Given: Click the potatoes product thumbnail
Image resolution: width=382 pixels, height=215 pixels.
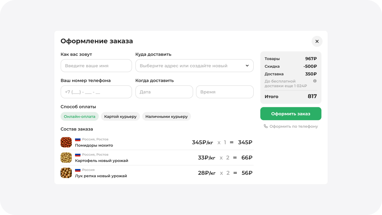Looking at the screenshot, I should pyautogui.click(x=66, y=158).
